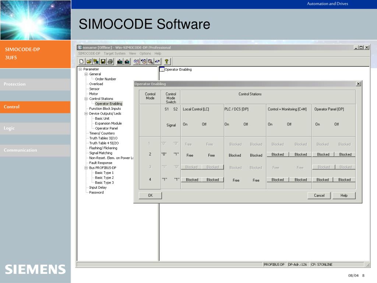Click Cancel in Operator Enabling dialog
Viewport: 377px width, 283px height.
click(x=319, y=195)
